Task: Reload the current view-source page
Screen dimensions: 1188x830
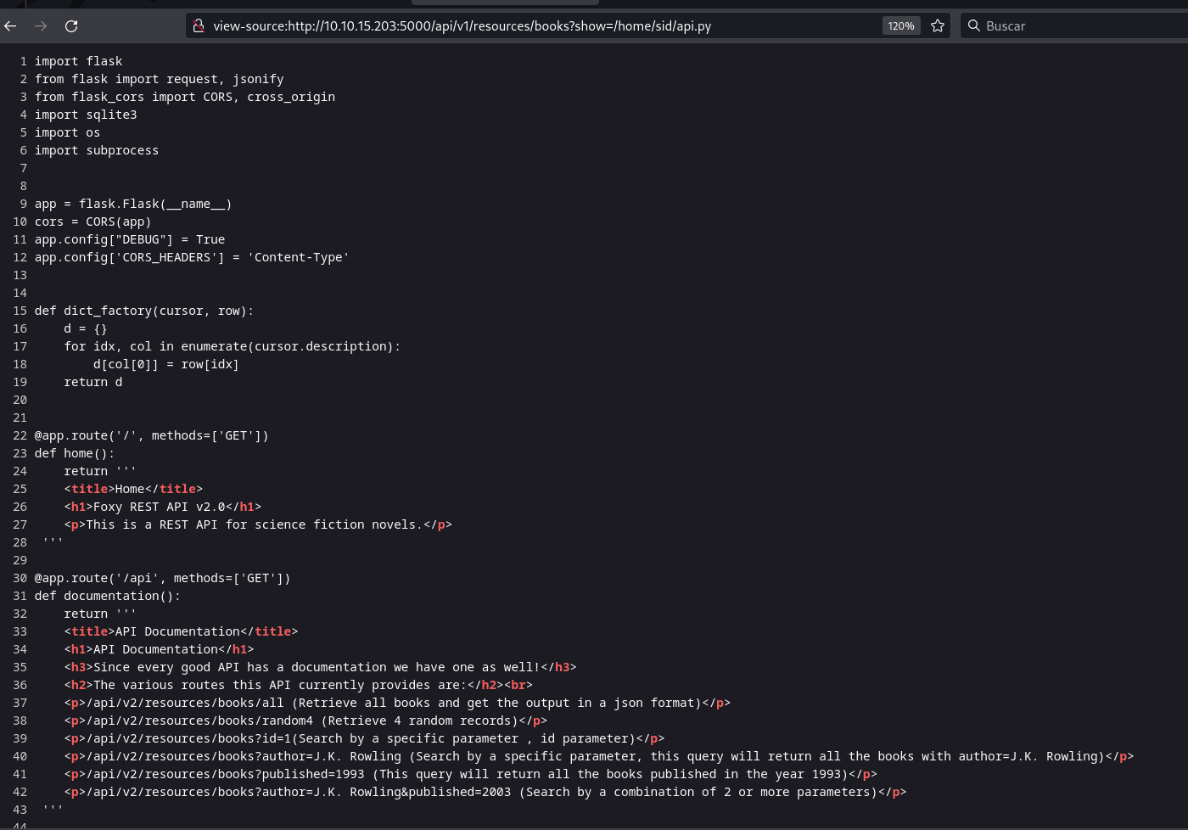Action: click(71, 26)
